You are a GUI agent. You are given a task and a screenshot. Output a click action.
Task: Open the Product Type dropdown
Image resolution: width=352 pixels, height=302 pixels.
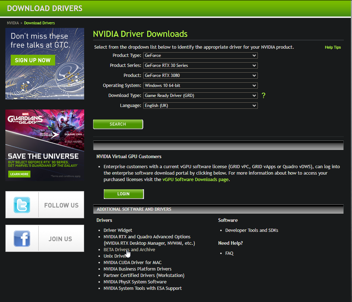click(x=200, y=55)
